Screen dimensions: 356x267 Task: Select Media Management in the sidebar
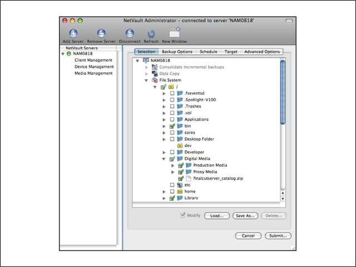click(93, 73)
